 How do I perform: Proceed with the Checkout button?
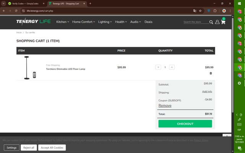pyautogui.click(x=185, y=124)
